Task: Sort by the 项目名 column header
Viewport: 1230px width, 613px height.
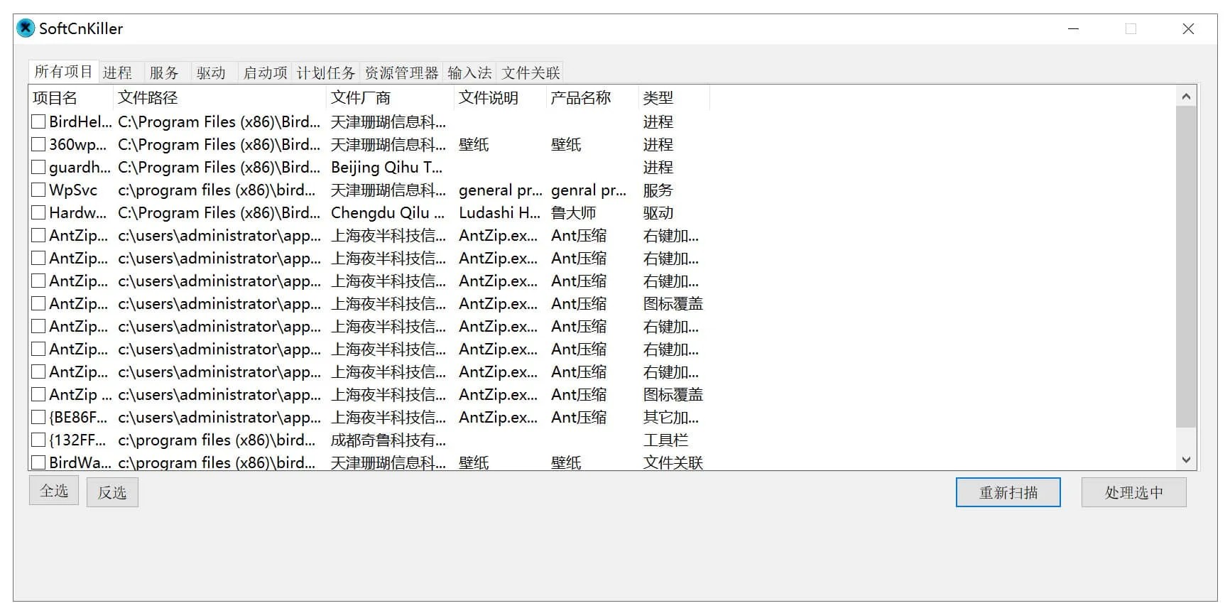Action: pyautogui.click(x=71, y=98)
